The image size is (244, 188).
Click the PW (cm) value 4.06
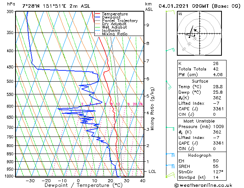(x=218, y=75)
